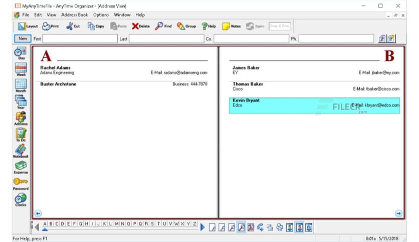Open the Expense section
This screenshot has height=242, width=419.
[x=21, y=167]
